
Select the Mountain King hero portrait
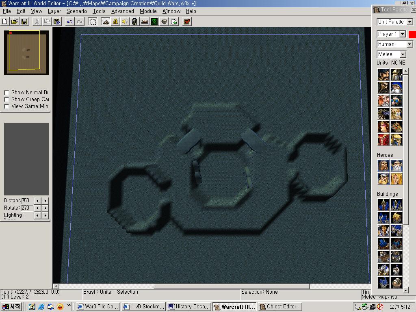(x=383, y=179)
